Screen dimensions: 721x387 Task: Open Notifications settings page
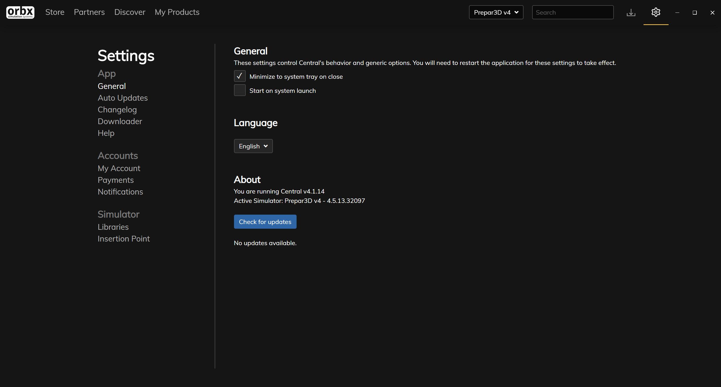click(120, 192)
